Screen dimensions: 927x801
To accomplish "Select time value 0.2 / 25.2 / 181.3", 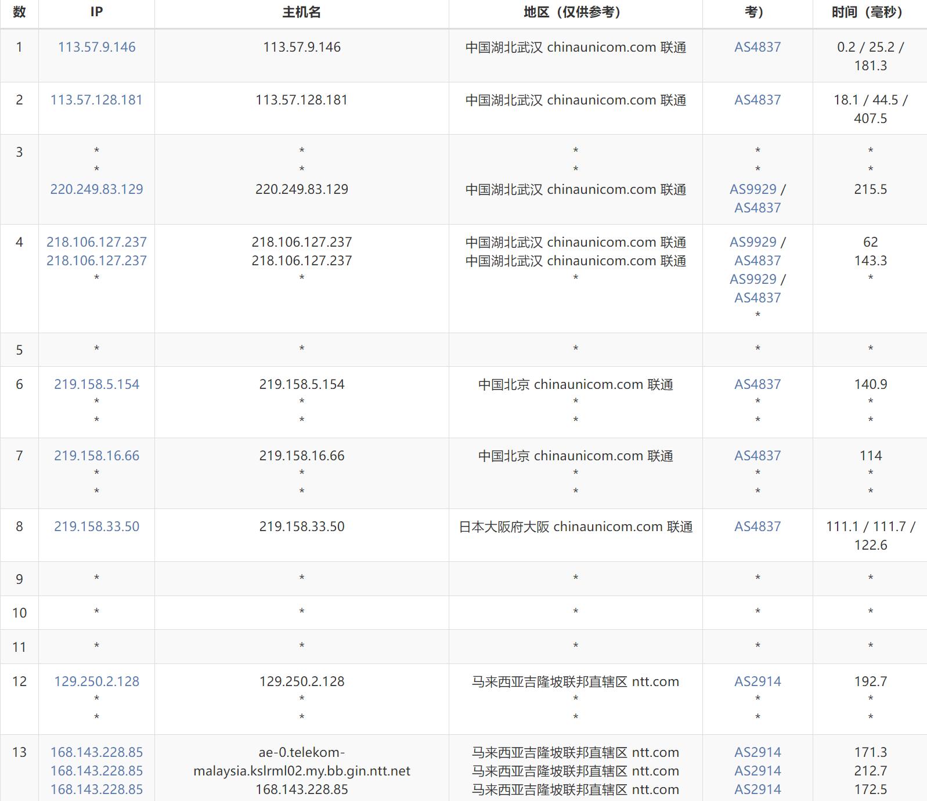I will coord(870,56).
